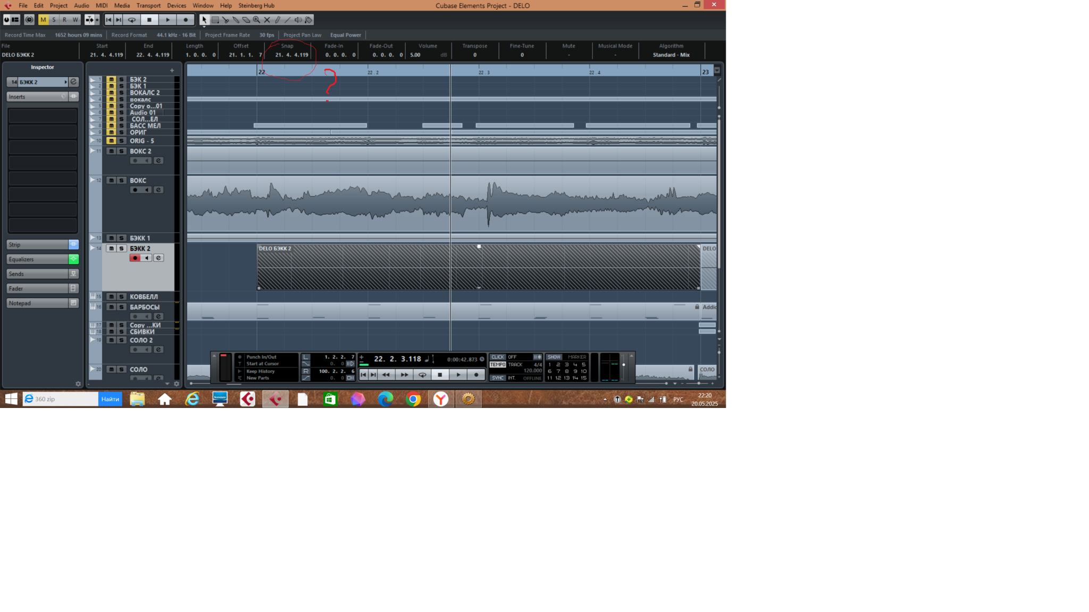Click the Snap value field in info line
This screenshot has height=612, width=1089.
coord(291,55)
